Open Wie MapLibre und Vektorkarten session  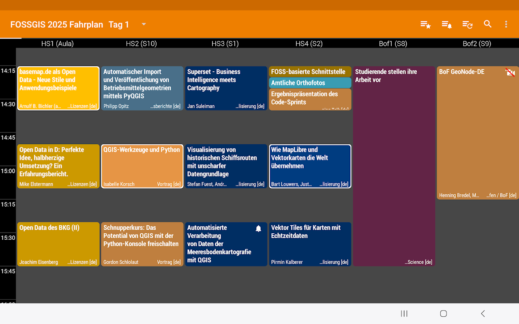coord(310,166)
